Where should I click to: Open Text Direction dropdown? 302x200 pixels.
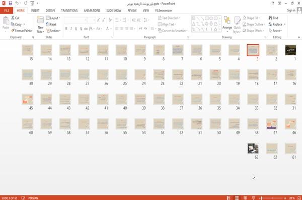pyautogui.click(x=169, y=18)
